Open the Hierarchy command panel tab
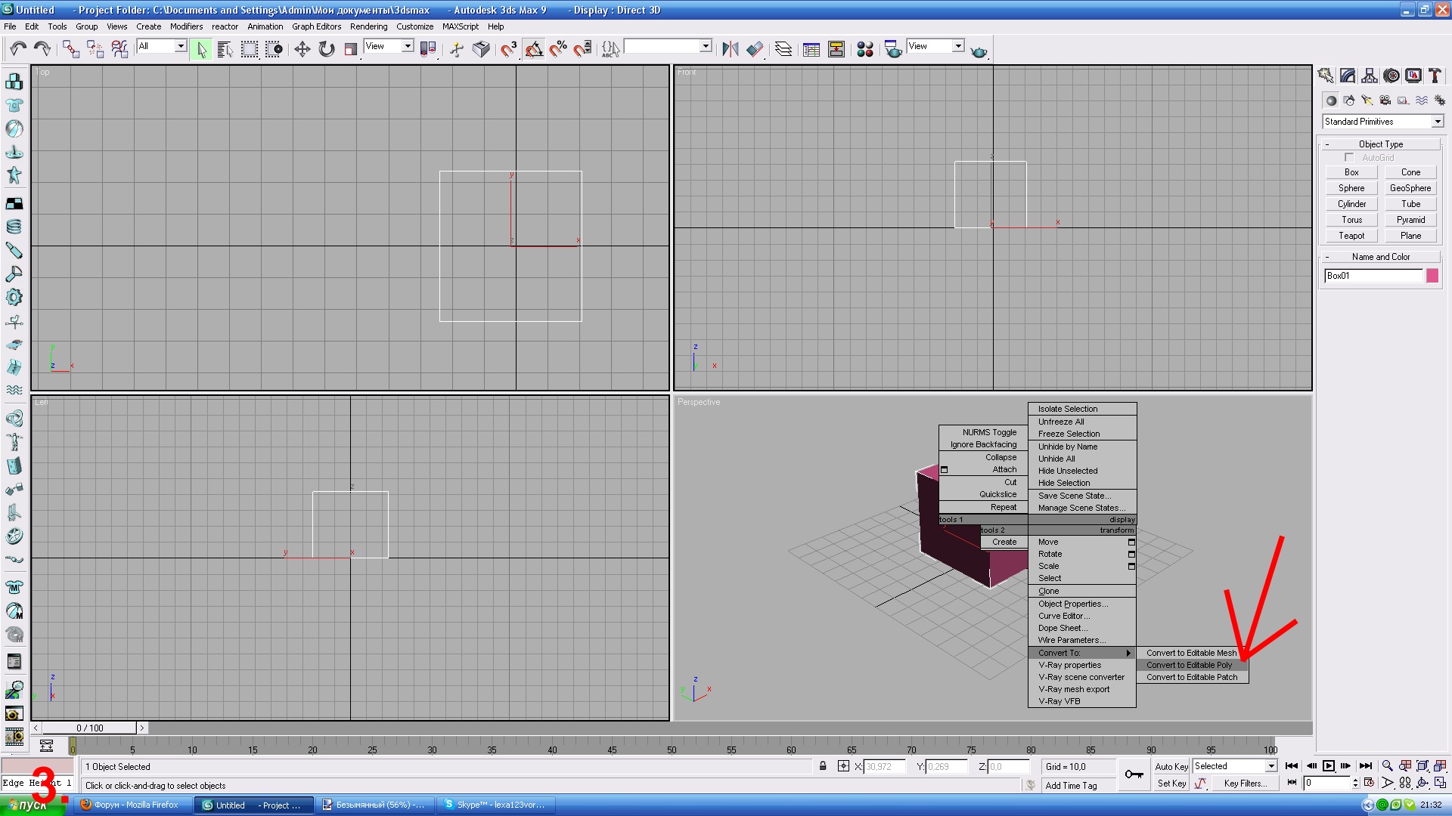Image resolution: width=1452 pixels, height=816 pixels. (x=1370, y=76)
